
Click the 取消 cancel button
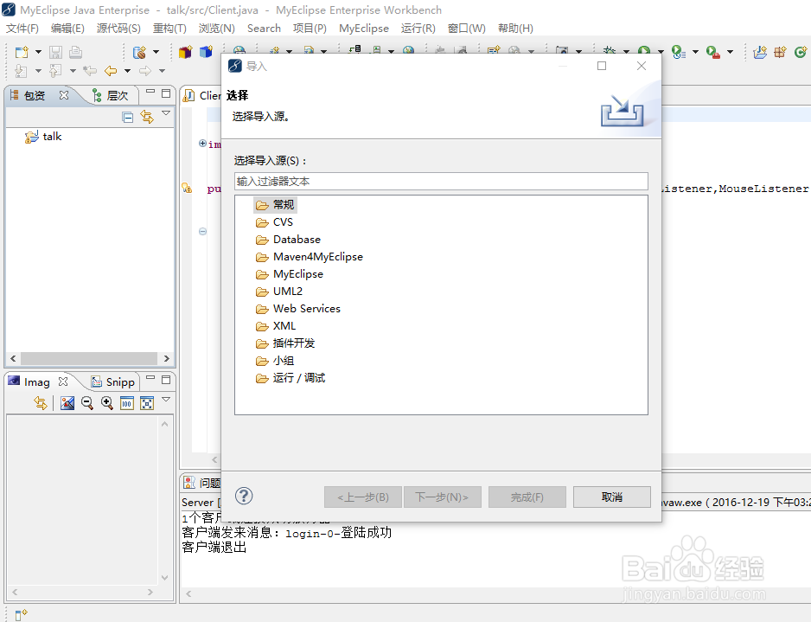tap(612, 497)
